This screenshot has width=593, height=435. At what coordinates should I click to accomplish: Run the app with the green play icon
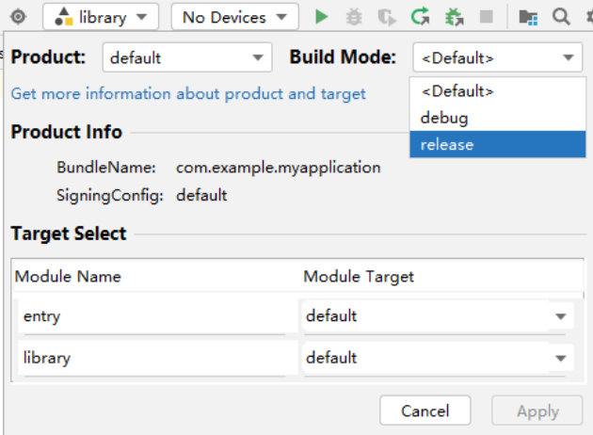(322, 17)
